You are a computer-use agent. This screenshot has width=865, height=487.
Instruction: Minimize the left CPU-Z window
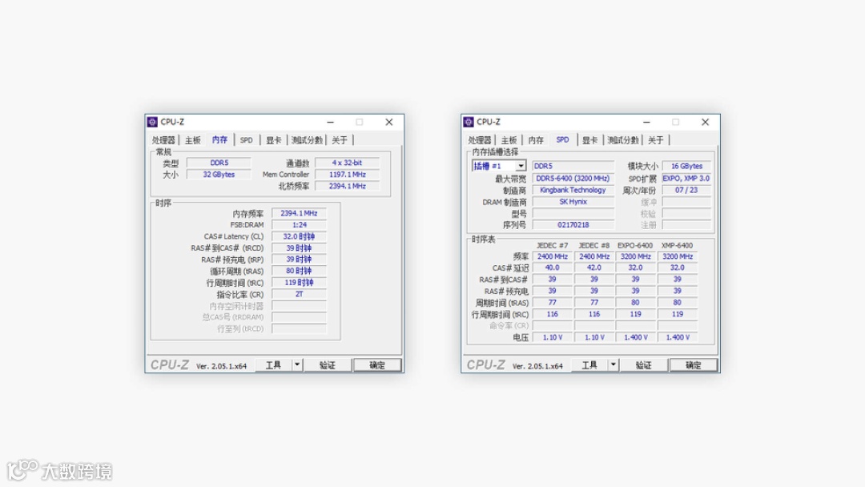pos(331,122)
